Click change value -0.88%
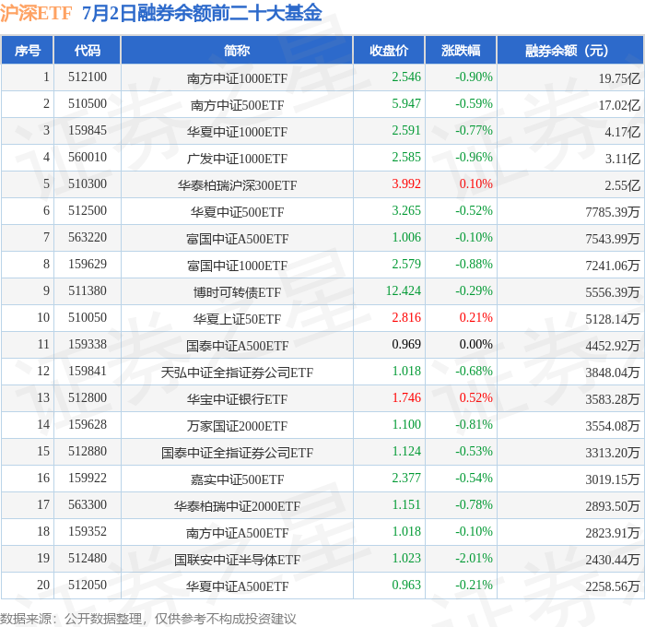645x627 pixels. pos(474,265)
